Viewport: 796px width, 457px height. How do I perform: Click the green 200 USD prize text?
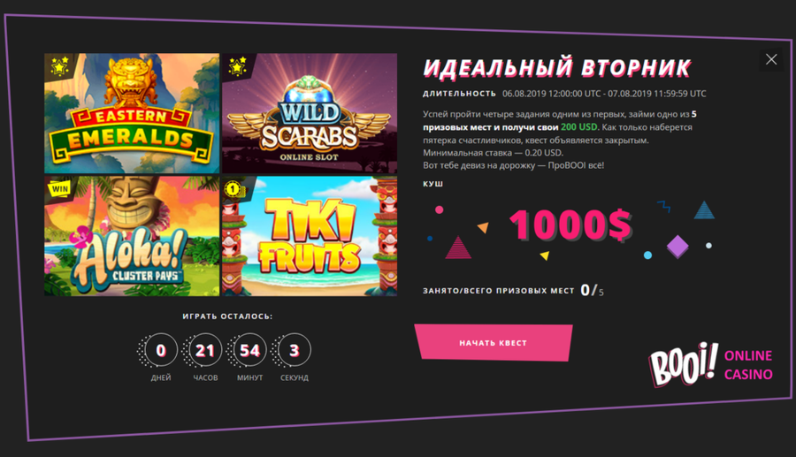578,126
